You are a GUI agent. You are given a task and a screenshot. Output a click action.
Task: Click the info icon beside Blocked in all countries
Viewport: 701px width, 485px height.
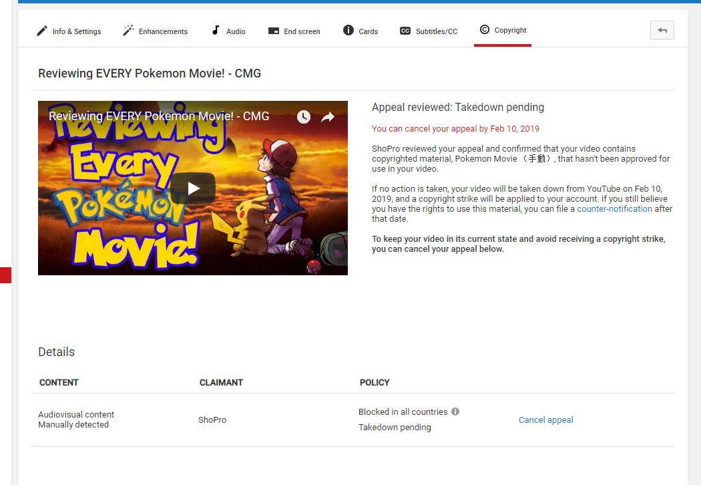455,412
